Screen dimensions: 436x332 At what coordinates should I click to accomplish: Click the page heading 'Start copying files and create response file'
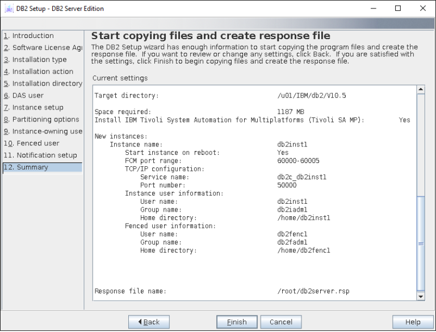point(211,36)
